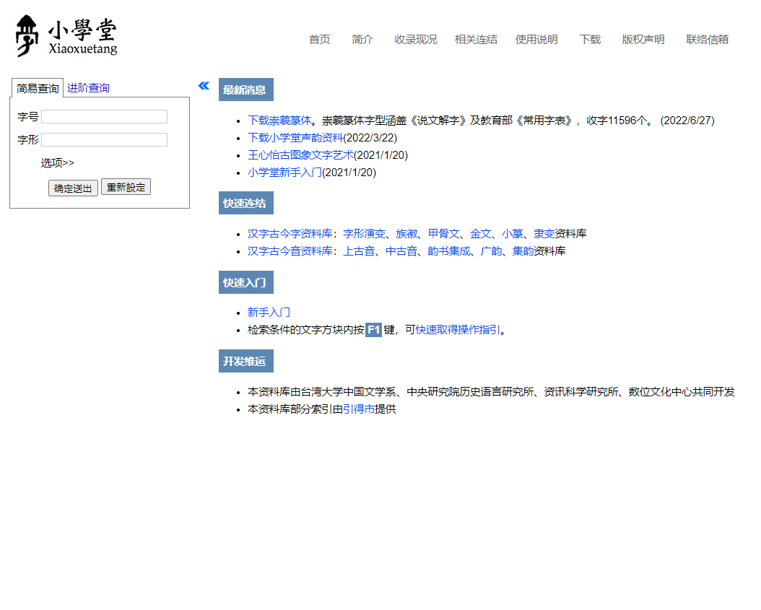The height and width of the screenshot is (610, 761).
Task: Open the 首页 home menu
Action: [319, 39]
